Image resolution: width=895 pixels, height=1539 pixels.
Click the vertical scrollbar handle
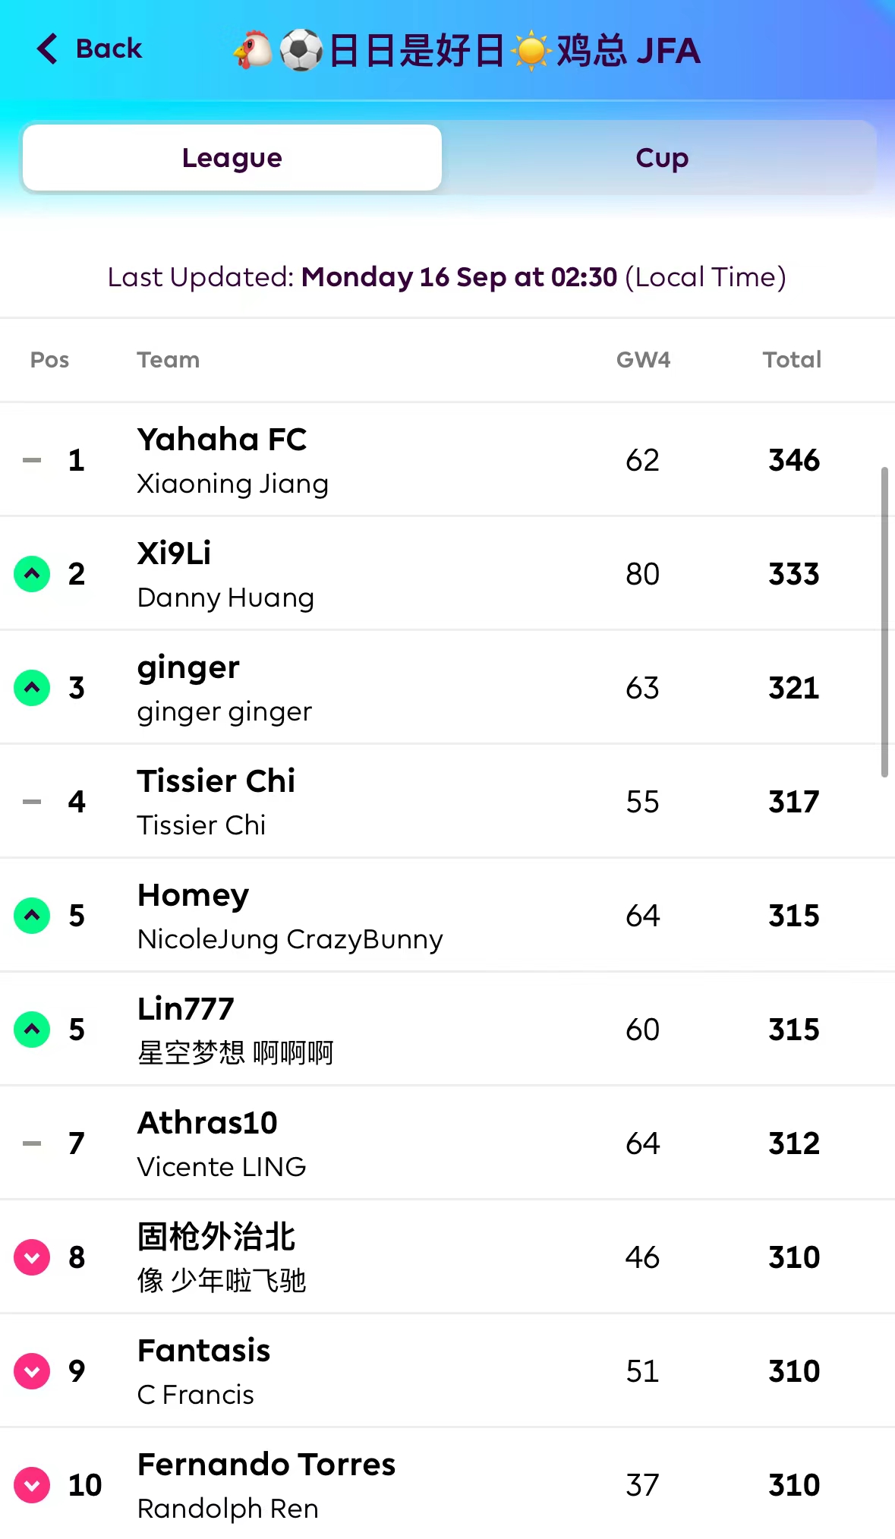point(884,623)
